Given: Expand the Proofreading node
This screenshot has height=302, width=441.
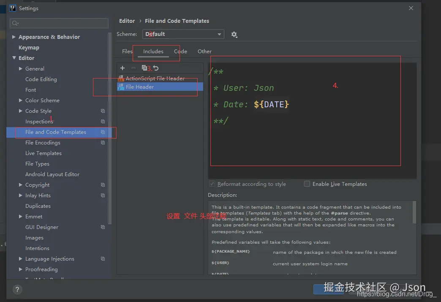Looking at the screenshot, I should 21,269.
